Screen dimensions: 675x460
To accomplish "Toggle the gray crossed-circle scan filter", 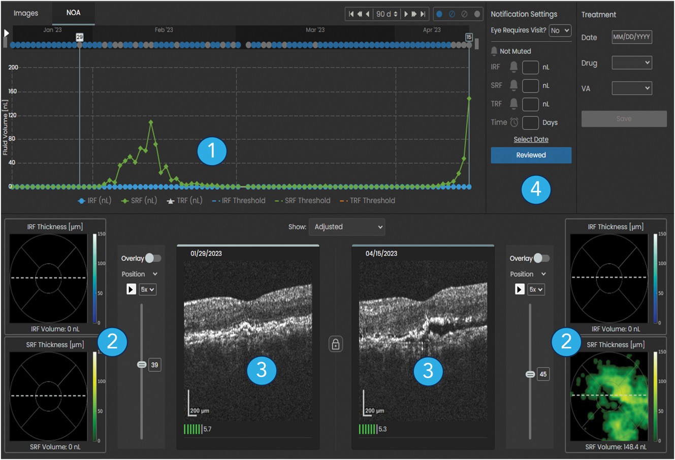I will point(464,14).
